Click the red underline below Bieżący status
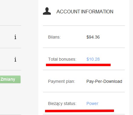Image resolution: width=133 pixels, height=115 pixels. pyautogui.click(x=79, y=111)
